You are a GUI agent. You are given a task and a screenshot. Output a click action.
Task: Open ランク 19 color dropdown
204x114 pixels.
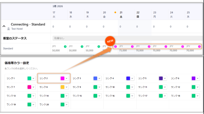(31, 105)
